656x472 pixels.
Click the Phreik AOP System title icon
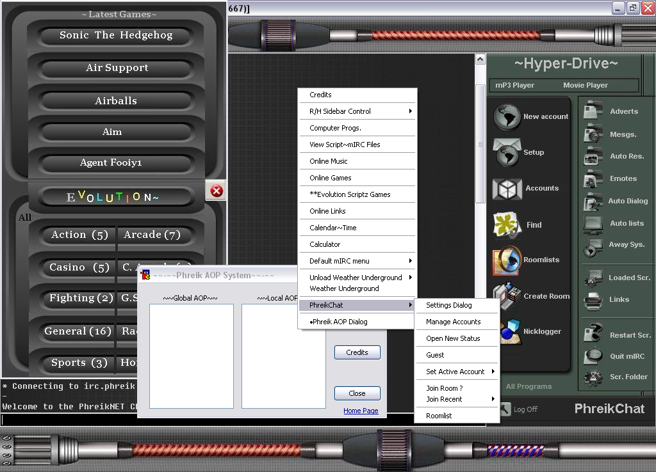[x=145, y=275]
